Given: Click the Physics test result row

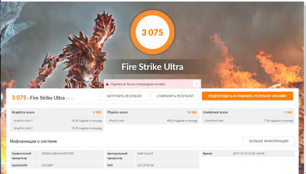Looking at the screenshot, I should click(x=152, y=120).
